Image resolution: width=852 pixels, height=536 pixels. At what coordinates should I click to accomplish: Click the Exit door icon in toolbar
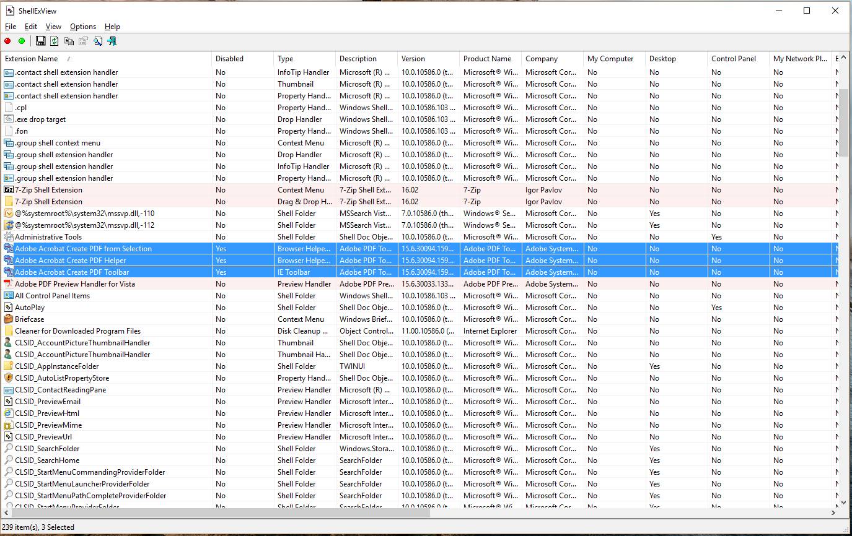[x=112, y=41]
